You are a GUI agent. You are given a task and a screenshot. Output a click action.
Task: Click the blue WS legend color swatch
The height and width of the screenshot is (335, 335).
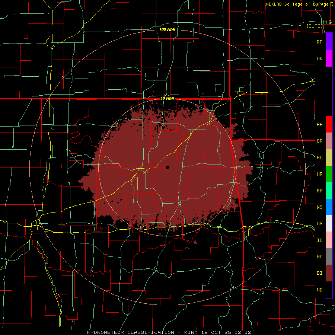pyautogui.click(x=329, y=207)
